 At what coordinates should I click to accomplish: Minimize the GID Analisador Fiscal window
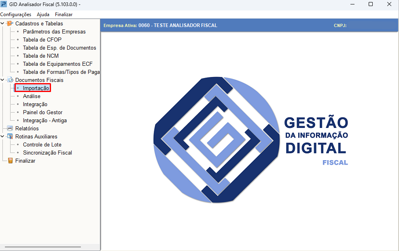pos(352,4)
